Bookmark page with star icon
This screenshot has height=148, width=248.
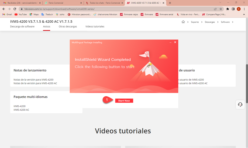click(221, 9)
